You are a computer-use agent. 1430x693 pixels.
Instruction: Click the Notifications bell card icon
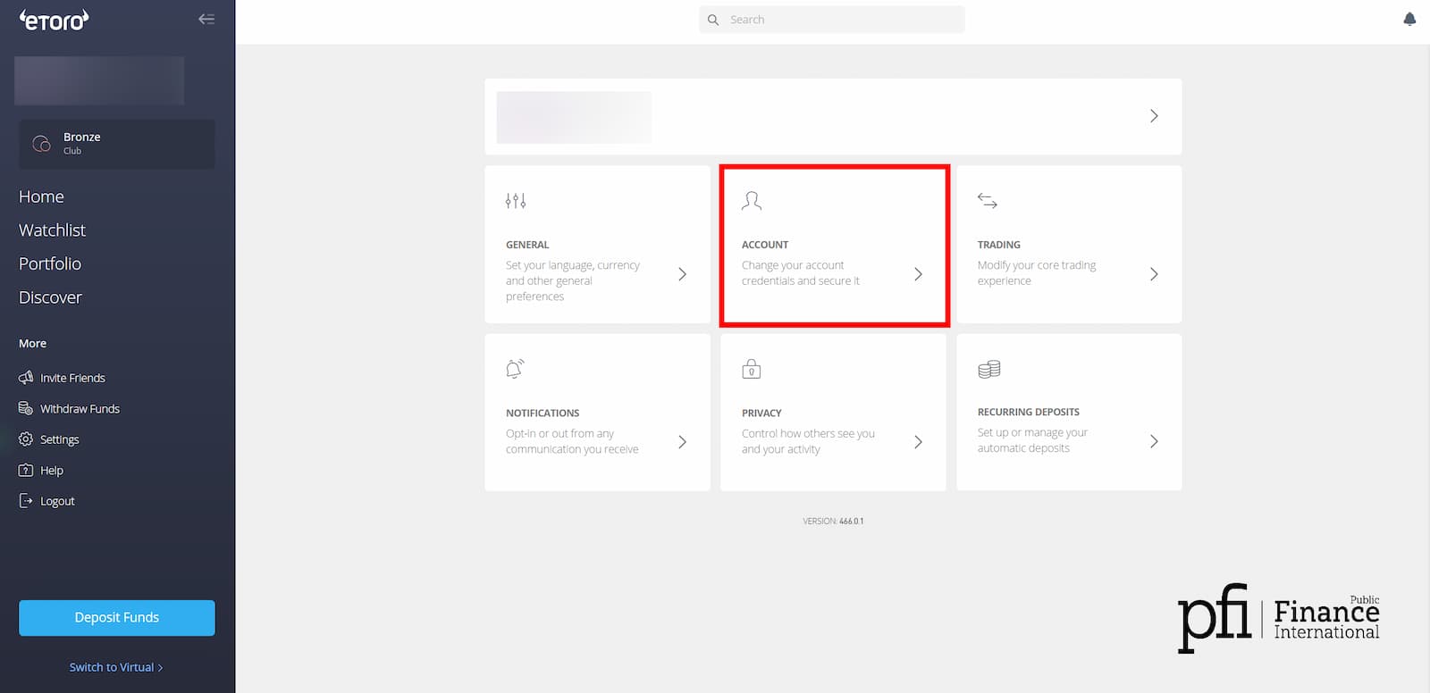click(x=515, y=368)
